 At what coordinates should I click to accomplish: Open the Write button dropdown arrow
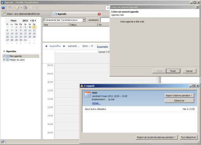click(x=22, y=8)
